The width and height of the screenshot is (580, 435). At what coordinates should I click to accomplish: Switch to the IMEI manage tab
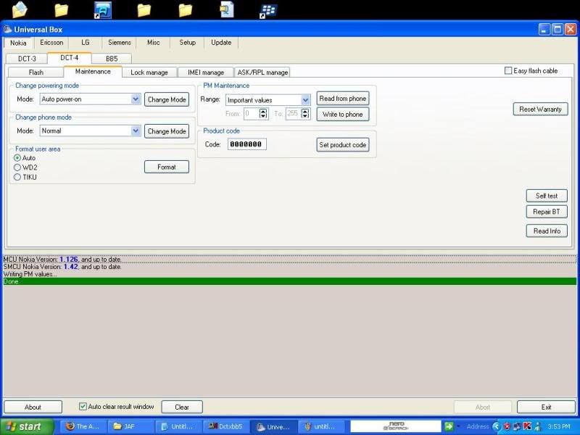(x=206, y=72)
